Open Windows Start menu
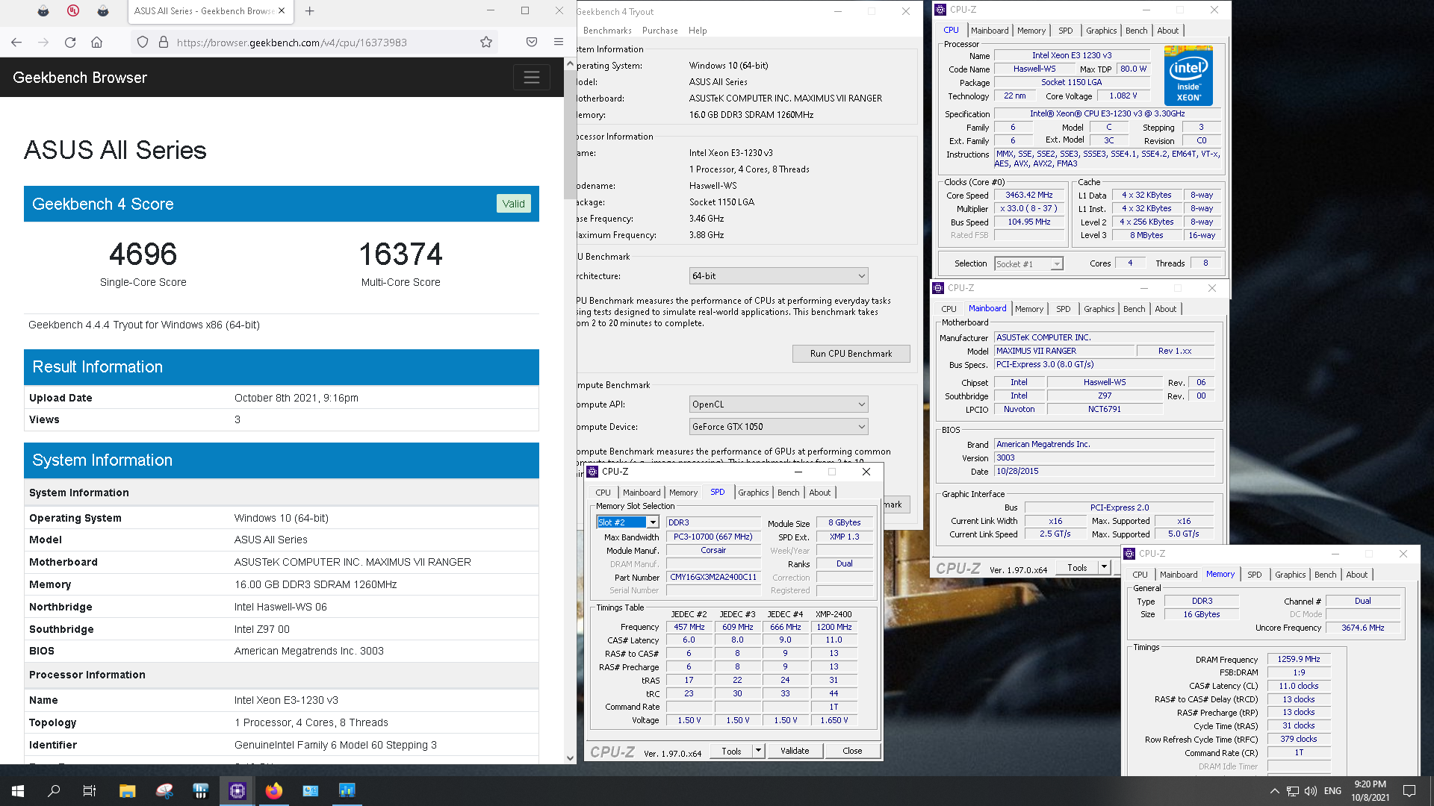Image resolution: width=1434 pixels, height=806 pixels. coord(18,791)
